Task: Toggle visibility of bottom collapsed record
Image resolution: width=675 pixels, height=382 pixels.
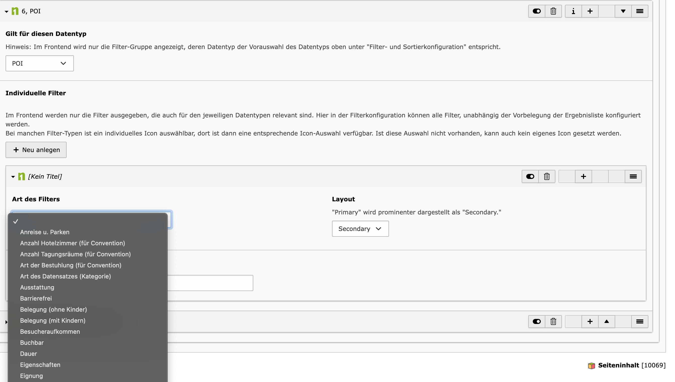Action: click(537, 321)
